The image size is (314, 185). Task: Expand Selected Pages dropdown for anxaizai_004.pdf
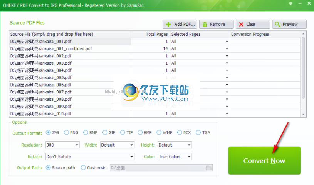tap(227, 70)
